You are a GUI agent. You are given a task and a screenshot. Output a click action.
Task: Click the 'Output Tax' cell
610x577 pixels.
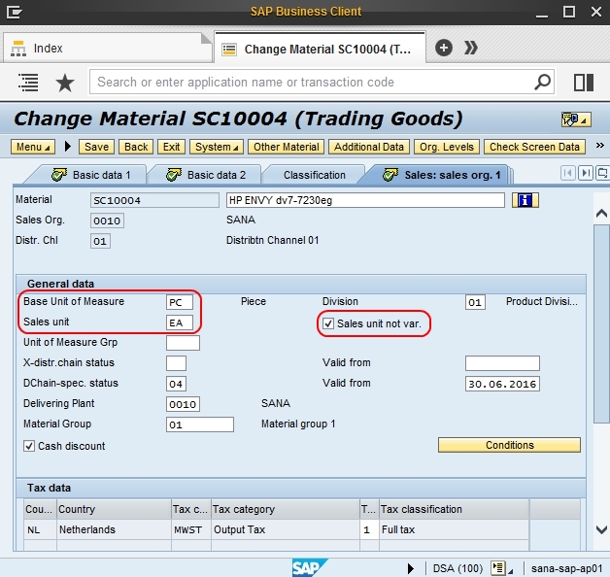(x=286, y=529)
